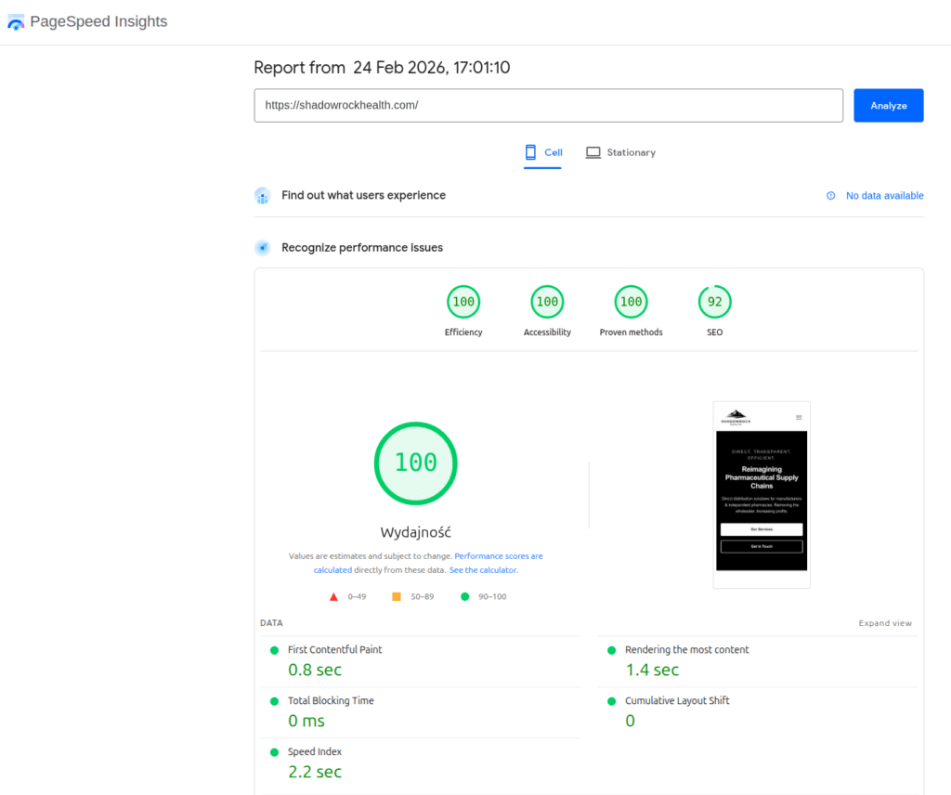Click the mobile site screenshot thumbnail
The width and height of the screenshot is (951, 795).
[762, 494]
